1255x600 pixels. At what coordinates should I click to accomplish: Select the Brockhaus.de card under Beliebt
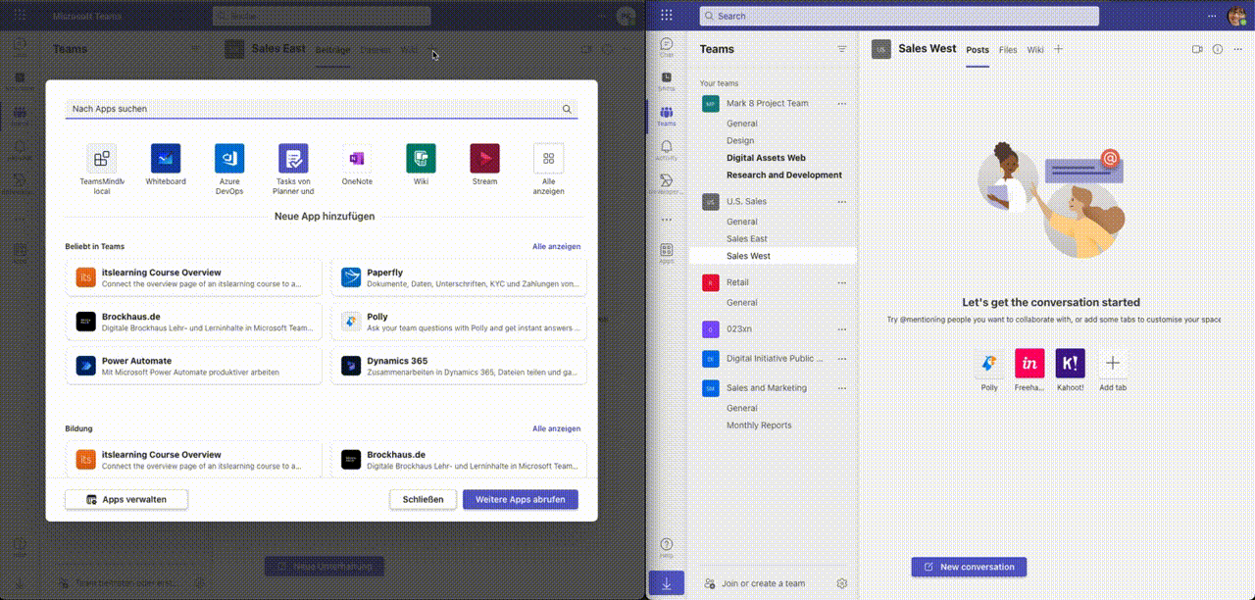193,323
